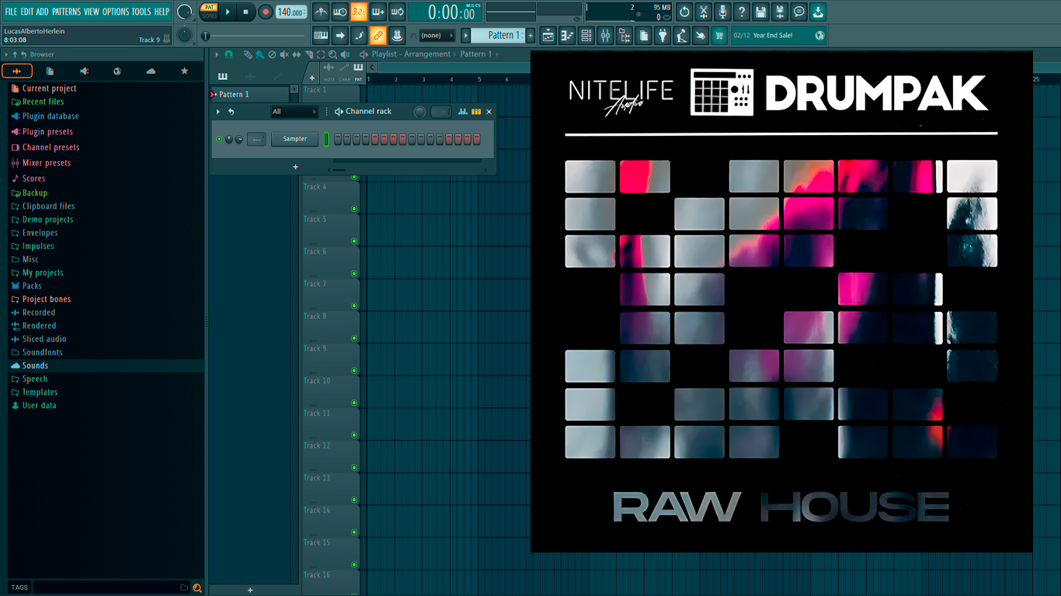Open the FILE menu
1061x596 pixels.
click(x=11, y=12)
